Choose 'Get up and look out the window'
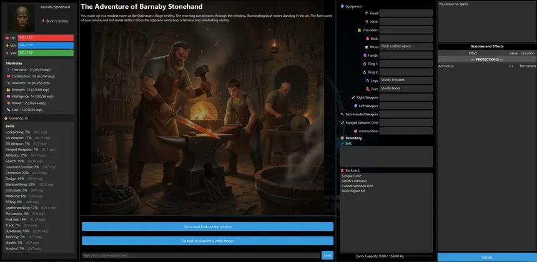Image resolution: width=537 pixels, height=262 pixels. pos(207,226)
